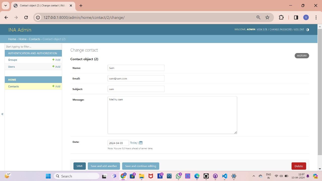Go back using the browser back arrow
Image resolution: width=322 pixels, height=181 pixels.
[x=6, y=17]
